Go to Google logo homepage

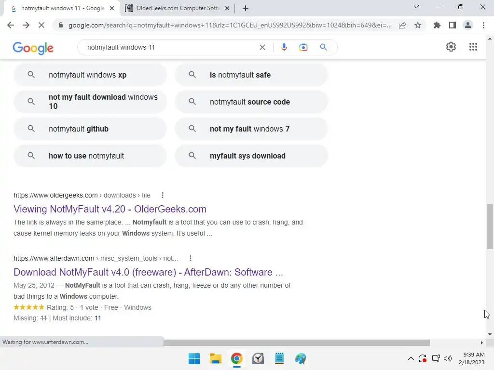33,48
